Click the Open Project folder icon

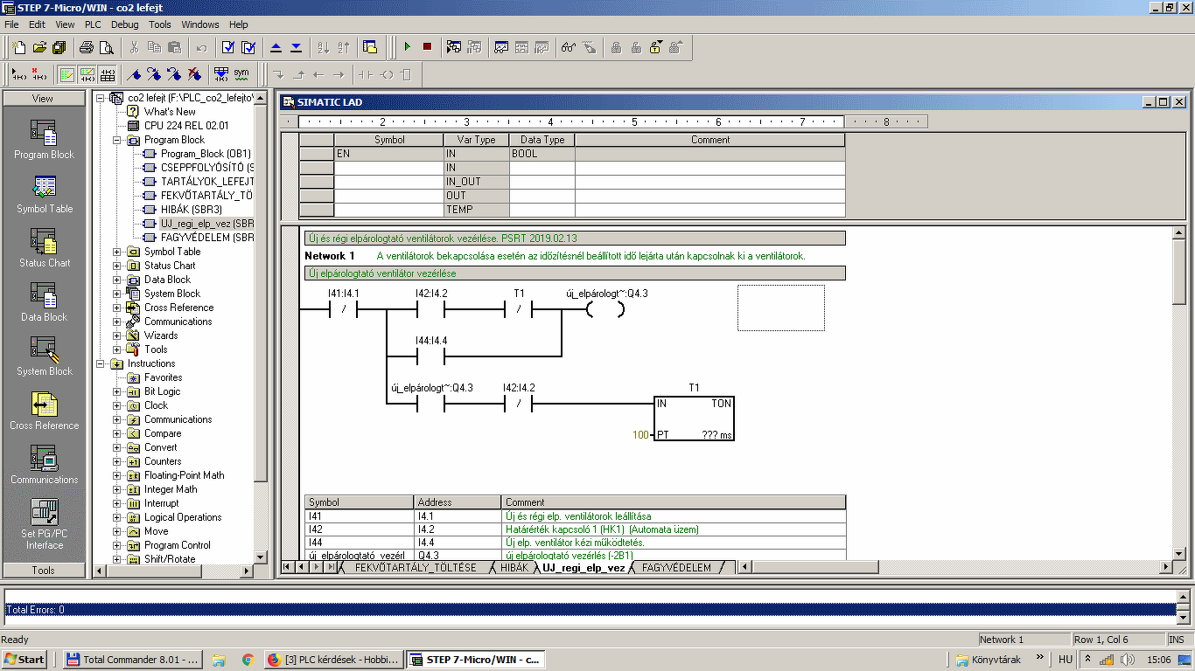click(x=39, y=47)
